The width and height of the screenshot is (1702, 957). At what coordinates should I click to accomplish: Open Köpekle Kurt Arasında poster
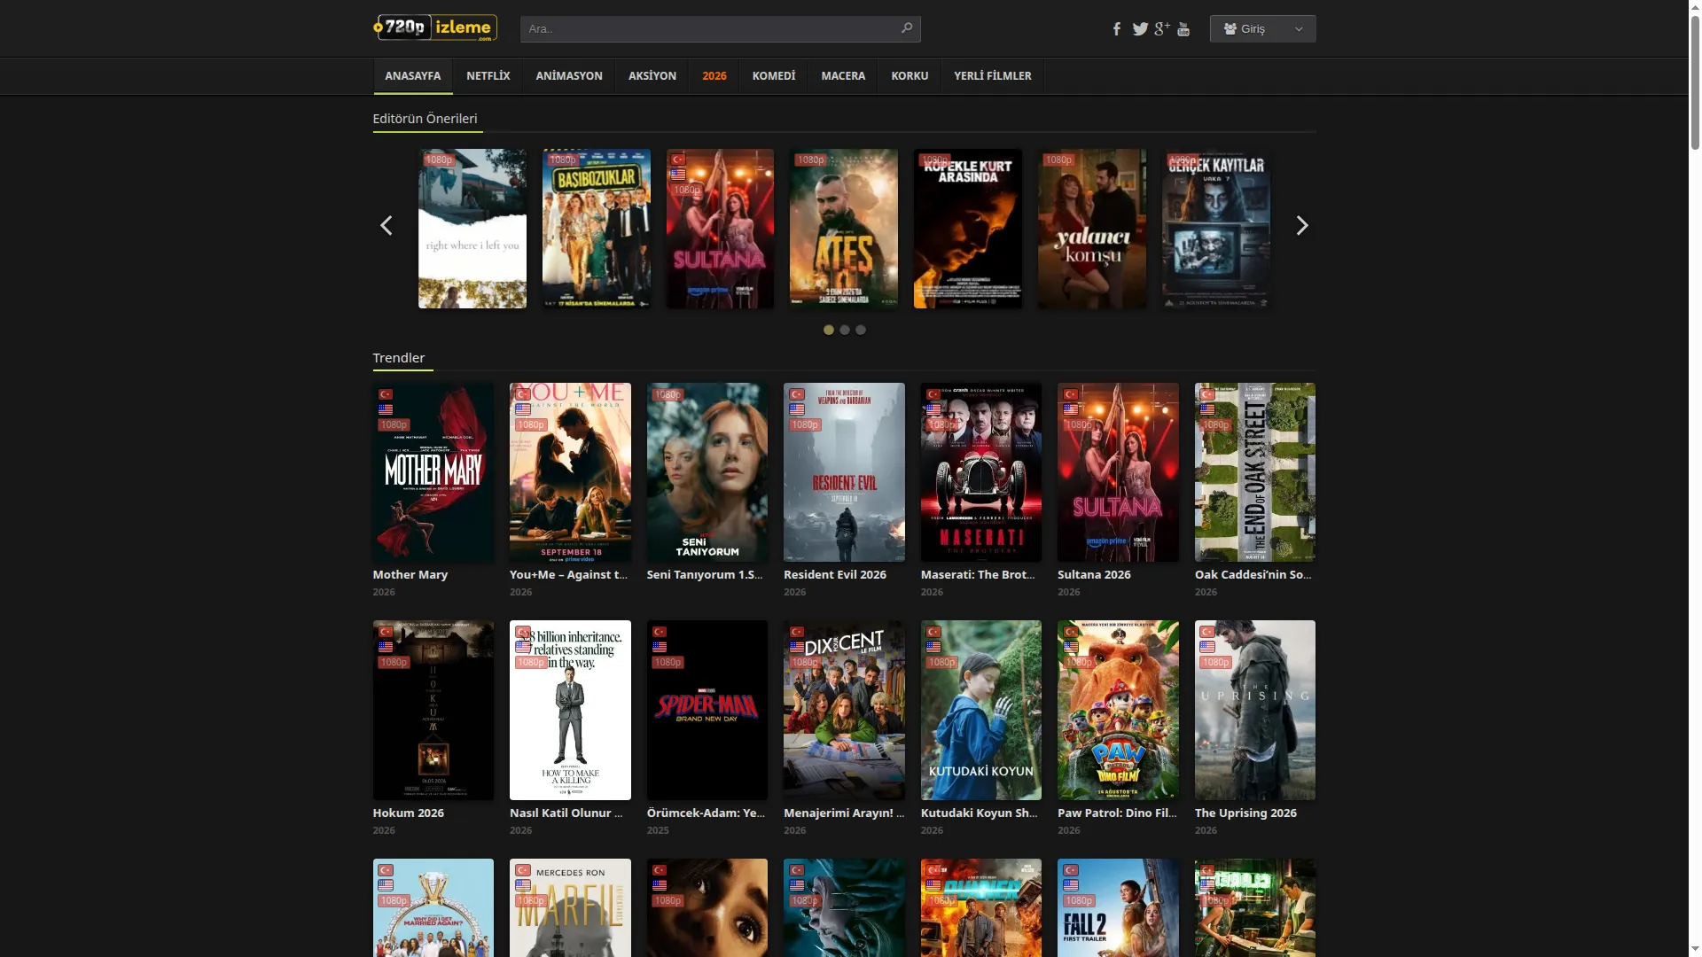tap(968, 229)
